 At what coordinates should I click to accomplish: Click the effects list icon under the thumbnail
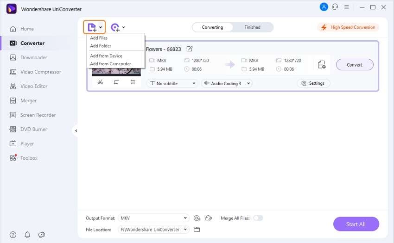coord(133,82)
